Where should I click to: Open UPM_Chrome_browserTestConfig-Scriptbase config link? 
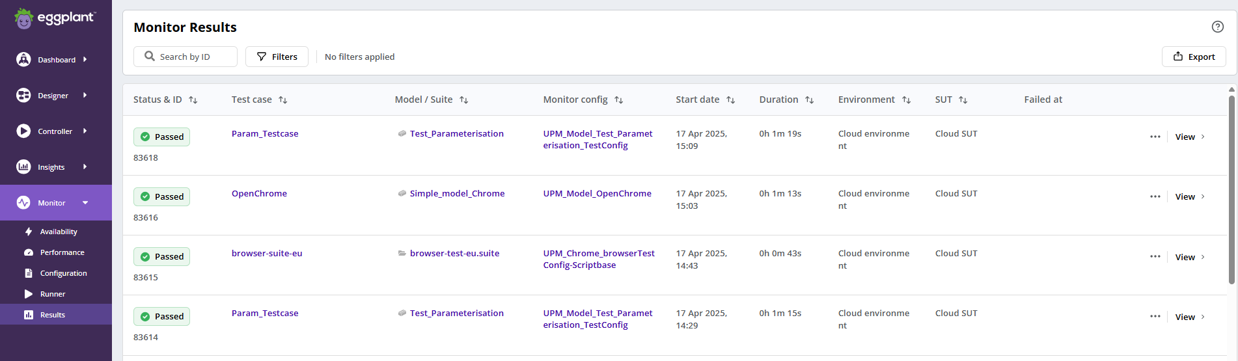pyautogui.click(x=599, y=259)
